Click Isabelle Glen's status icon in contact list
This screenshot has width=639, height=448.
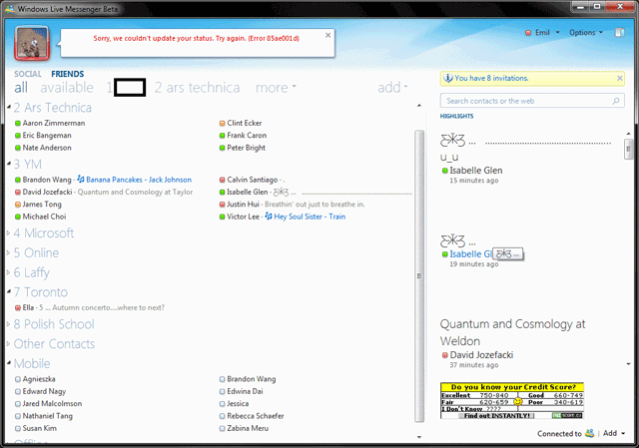[x=222, y=192]
